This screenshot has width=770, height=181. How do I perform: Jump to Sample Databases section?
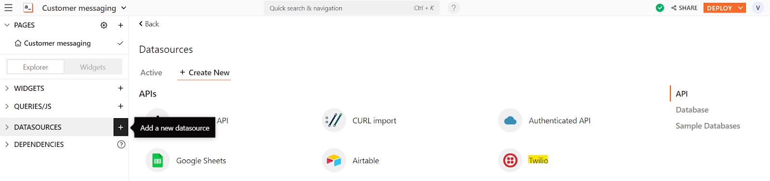point(707,126)
